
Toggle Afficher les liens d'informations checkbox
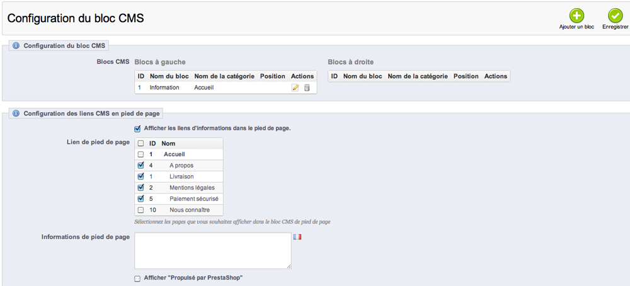pyautogui.click(x=137, y=129)
